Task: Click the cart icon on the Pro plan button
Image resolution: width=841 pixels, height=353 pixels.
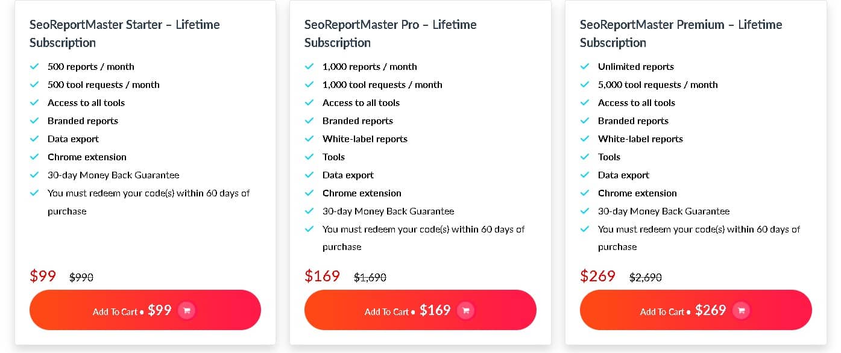Action: tap(466, 310)
